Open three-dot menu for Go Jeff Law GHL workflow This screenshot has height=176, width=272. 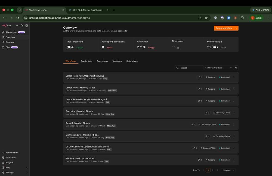point(234,148)
